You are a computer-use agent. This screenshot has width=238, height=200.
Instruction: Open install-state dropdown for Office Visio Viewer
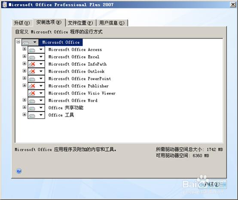[x=36, y=93]
